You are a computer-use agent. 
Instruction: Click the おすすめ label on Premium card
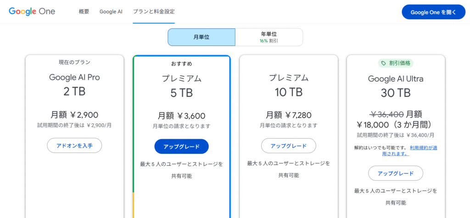pyautogui.click(x=181, y=64)
